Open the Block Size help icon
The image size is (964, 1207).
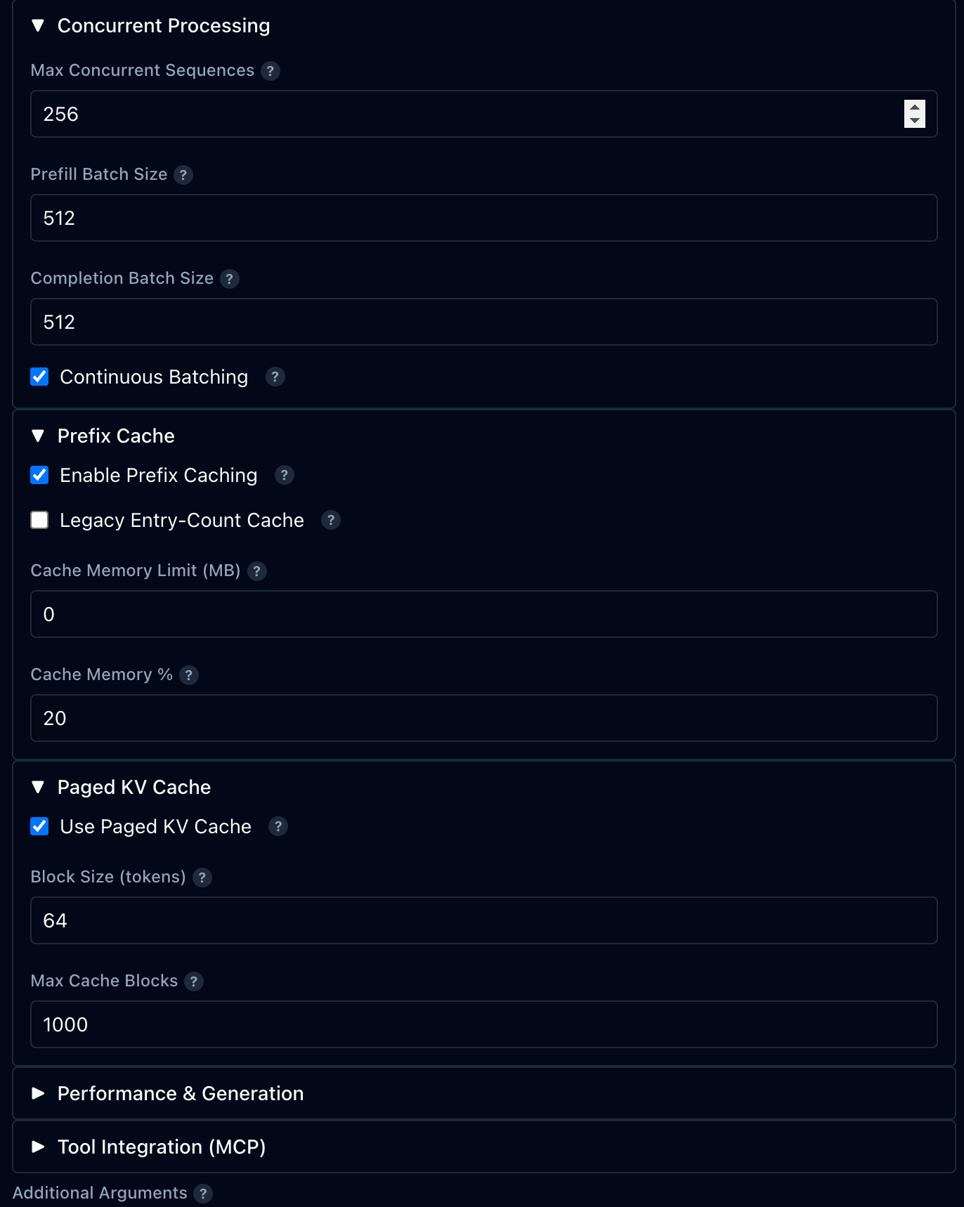202,877
